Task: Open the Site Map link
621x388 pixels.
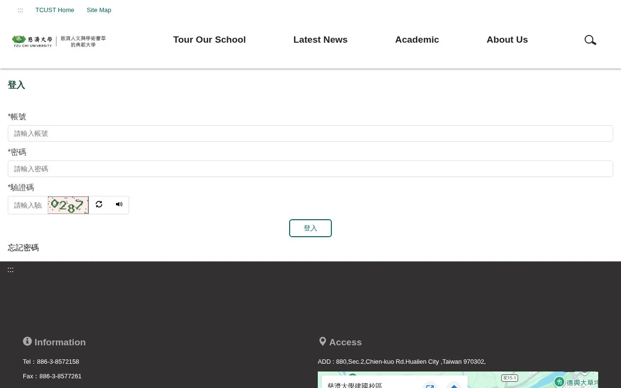Action: [99, 10]
